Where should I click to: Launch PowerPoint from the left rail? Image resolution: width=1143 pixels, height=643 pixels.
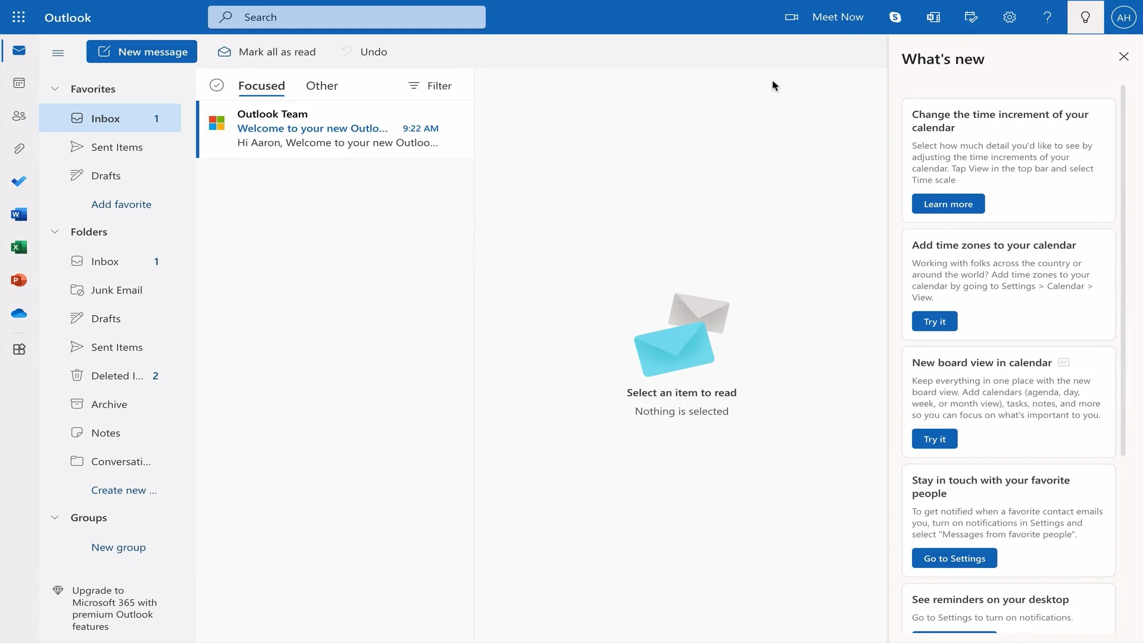click(x=19, y=280)
